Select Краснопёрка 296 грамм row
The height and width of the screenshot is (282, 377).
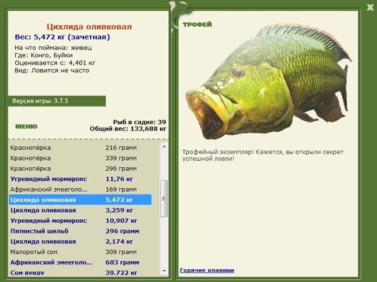click(x=80, y=168)
